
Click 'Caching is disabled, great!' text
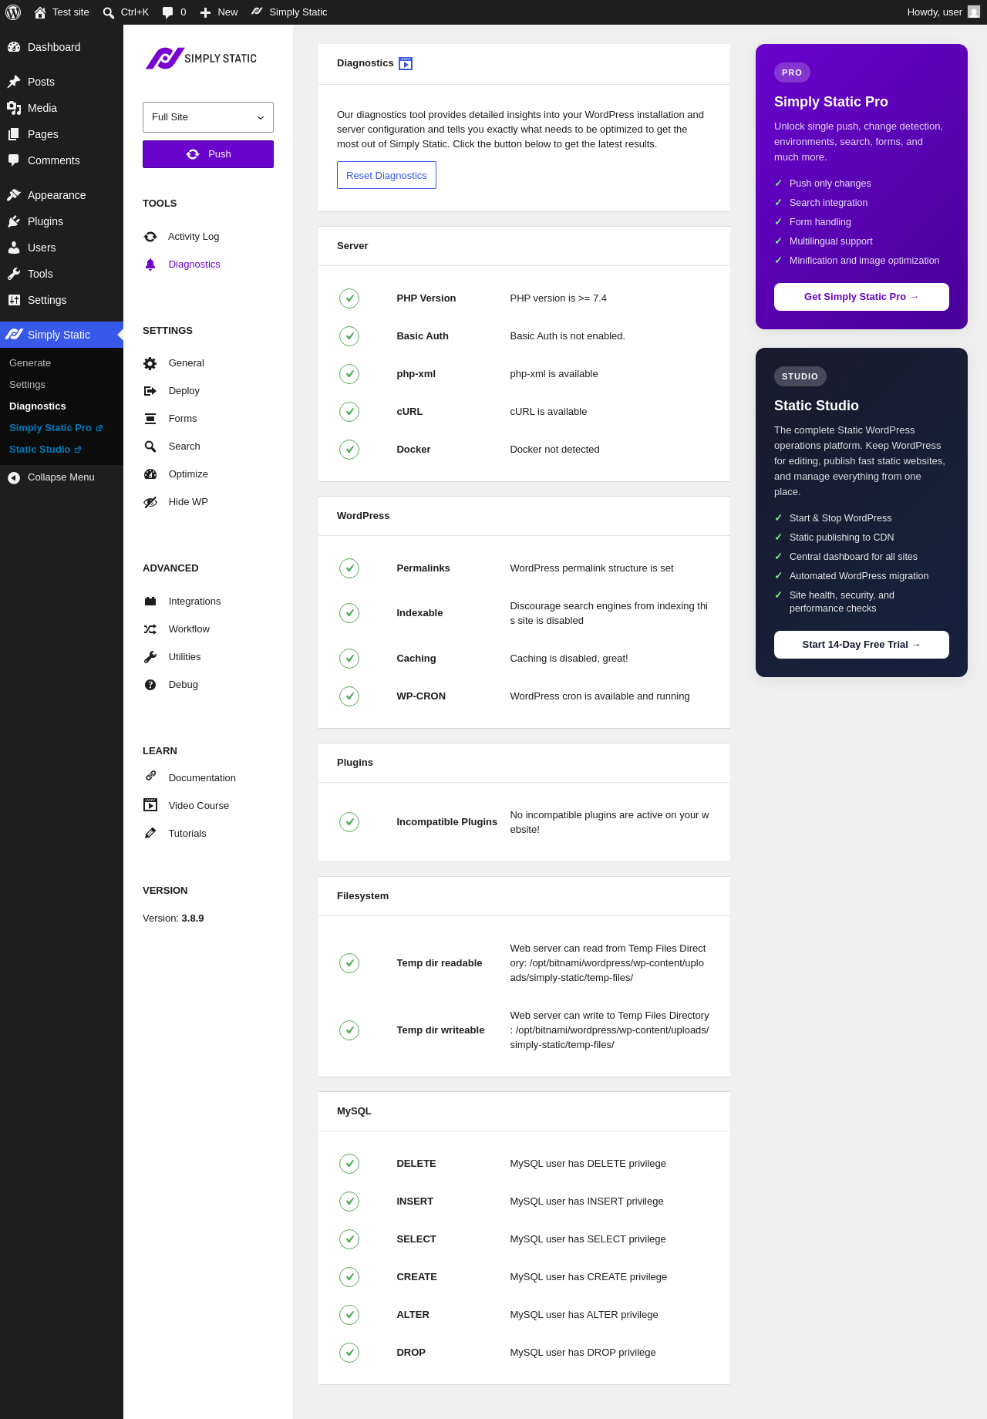(569, 659)
